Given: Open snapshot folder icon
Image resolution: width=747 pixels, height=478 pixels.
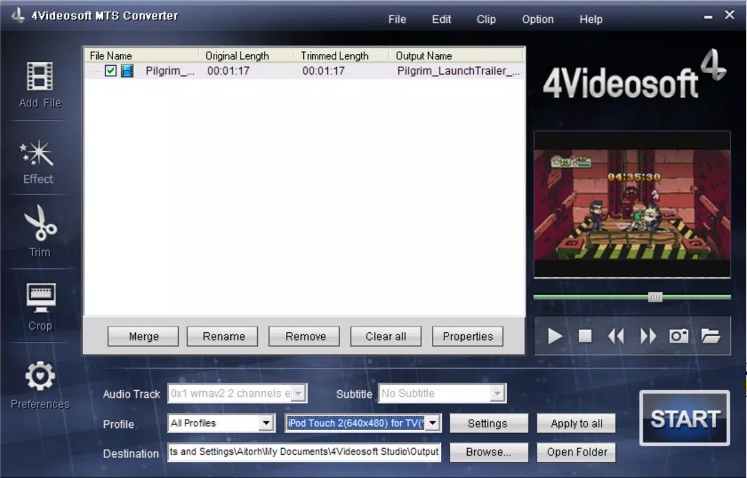Looking at the screenshot, I should click(711, 336).
